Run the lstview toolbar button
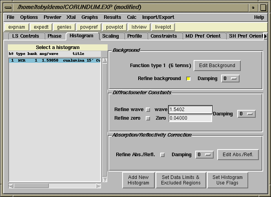The width and height of the screenshot is (271, 197). pos(139,27)
